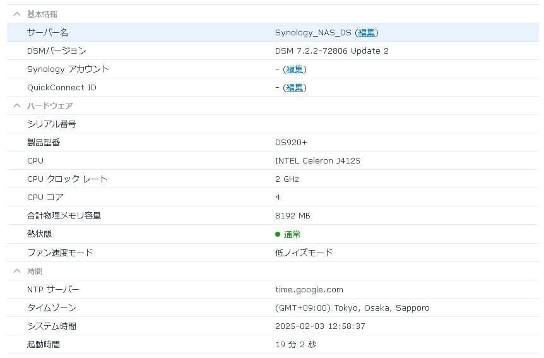Collapse the ハードウェア section
This screenshot has width=544, height=358.
point(16,105)
